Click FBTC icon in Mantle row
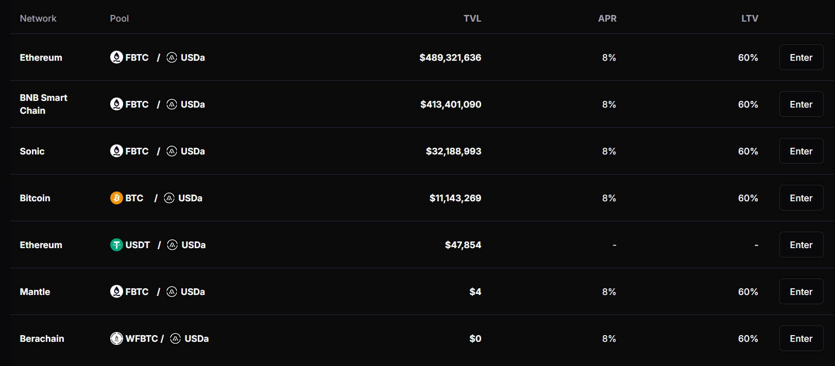Image resolution: width=835 pixels, height=366 pixels. click(116, 292)
